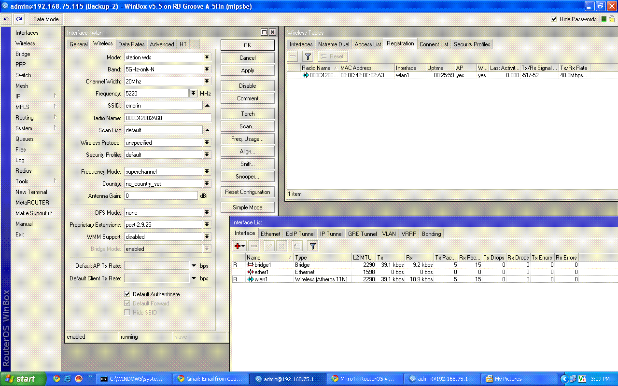Open the Frequency Mode dropdown arrow
The image size is (618, 386).
(x=207, y=172)
